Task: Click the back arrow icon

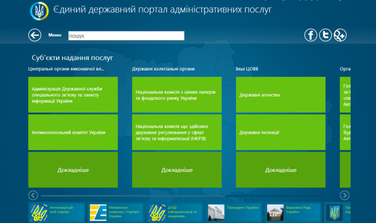Action: (35, 35)
